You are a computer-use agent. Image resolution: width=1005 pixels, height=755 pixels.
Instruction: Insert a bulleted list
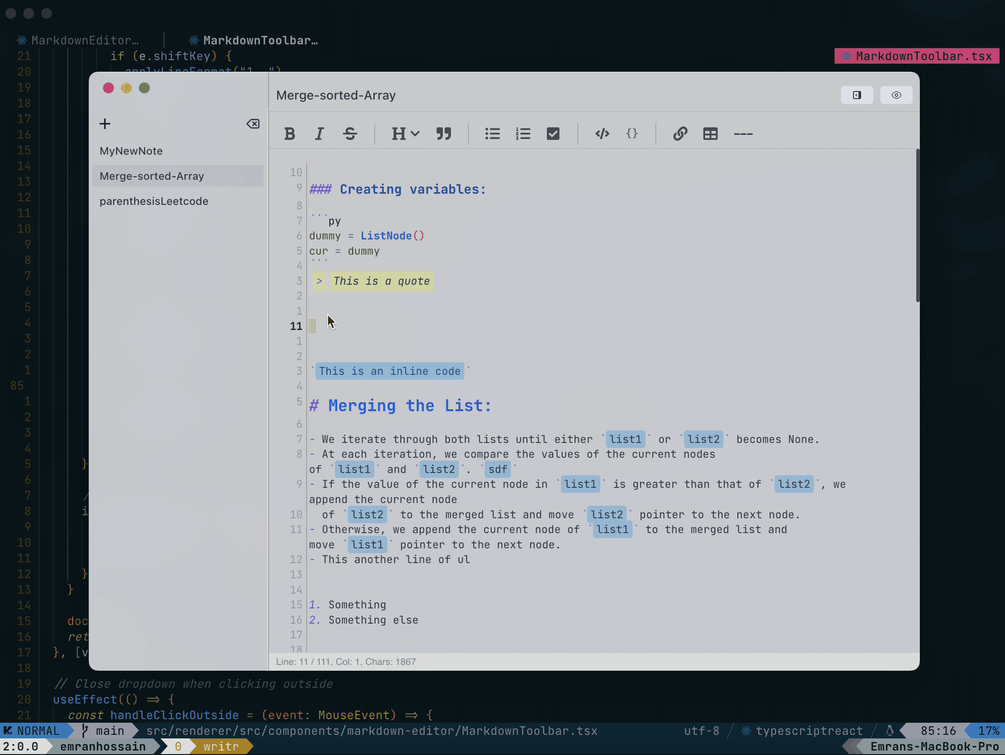click(493, 134)
